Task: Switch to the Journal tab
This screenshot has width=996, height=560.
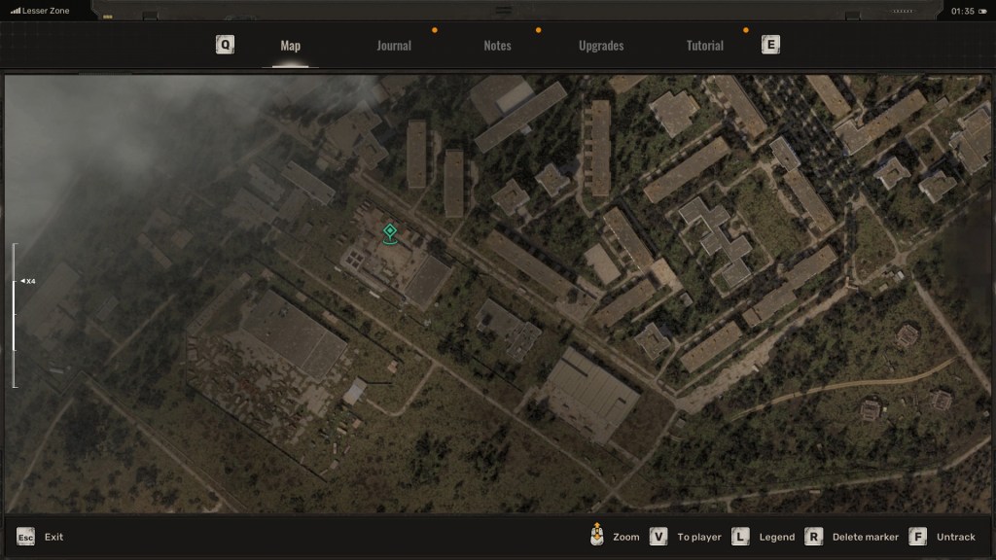Action: pyautogui.click(x=394, y=46)
